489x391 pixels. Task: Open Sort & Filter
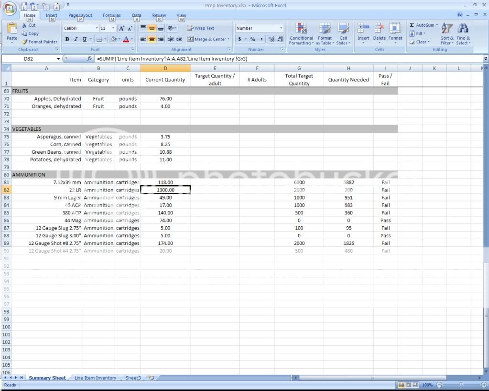click(447, 34)
